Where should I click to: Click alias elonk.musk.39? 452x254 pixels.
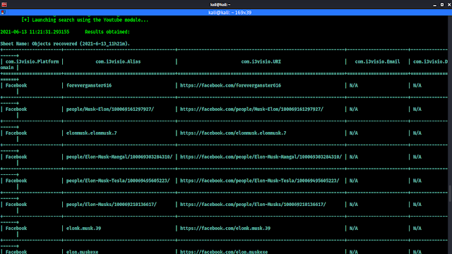[83, 229]
